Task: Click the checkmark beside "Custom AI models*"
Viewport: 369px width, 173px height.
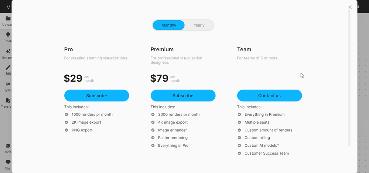Action: point(239,145)
